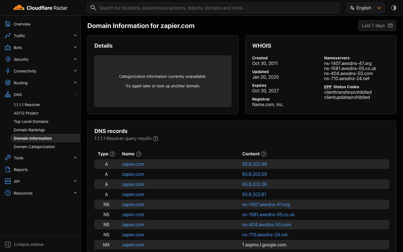The height and width of the screenshot is (252, 403).
Task: Open the Cloudflare Radar logo home link
Action: click(x=40, y=8)
